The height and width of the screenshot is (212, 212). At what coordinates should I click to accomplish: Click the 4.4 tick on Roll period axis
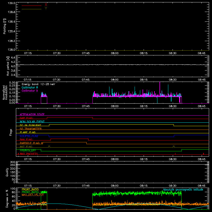pos(13,58)
